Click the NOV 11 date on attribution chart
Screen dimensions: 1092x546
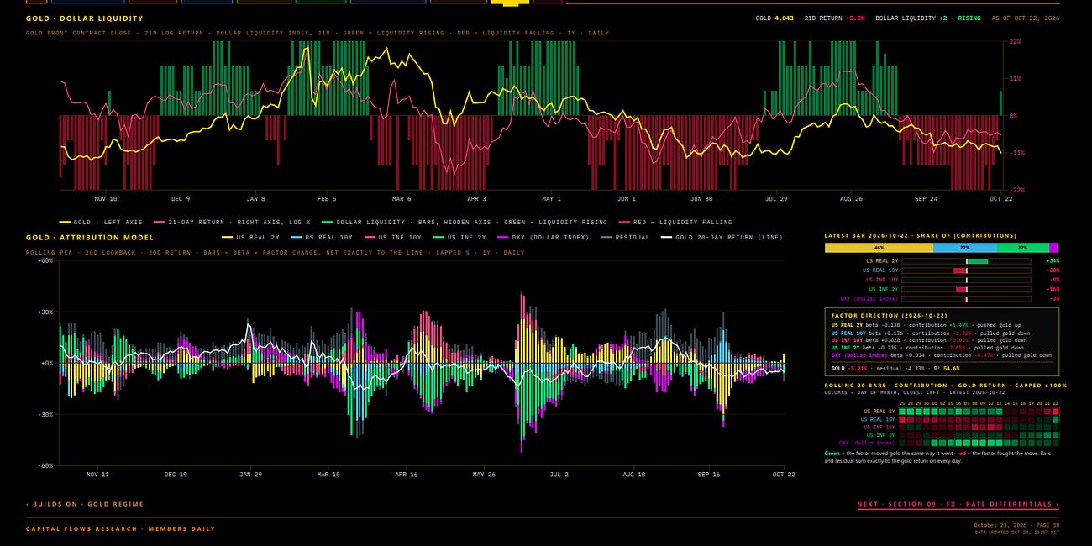(98, 475)
